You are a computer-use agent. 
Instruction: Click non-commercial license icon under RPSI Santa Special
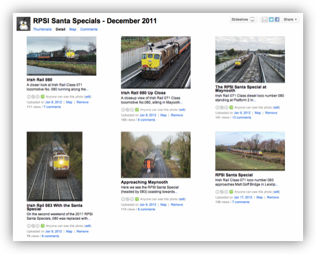point(222,192)
